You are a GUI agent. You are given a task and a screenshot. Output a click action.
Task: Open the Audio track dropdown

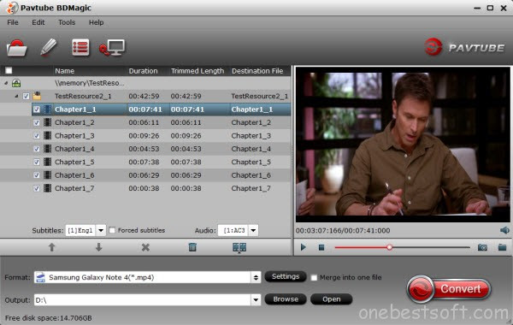tap(253, 230)
